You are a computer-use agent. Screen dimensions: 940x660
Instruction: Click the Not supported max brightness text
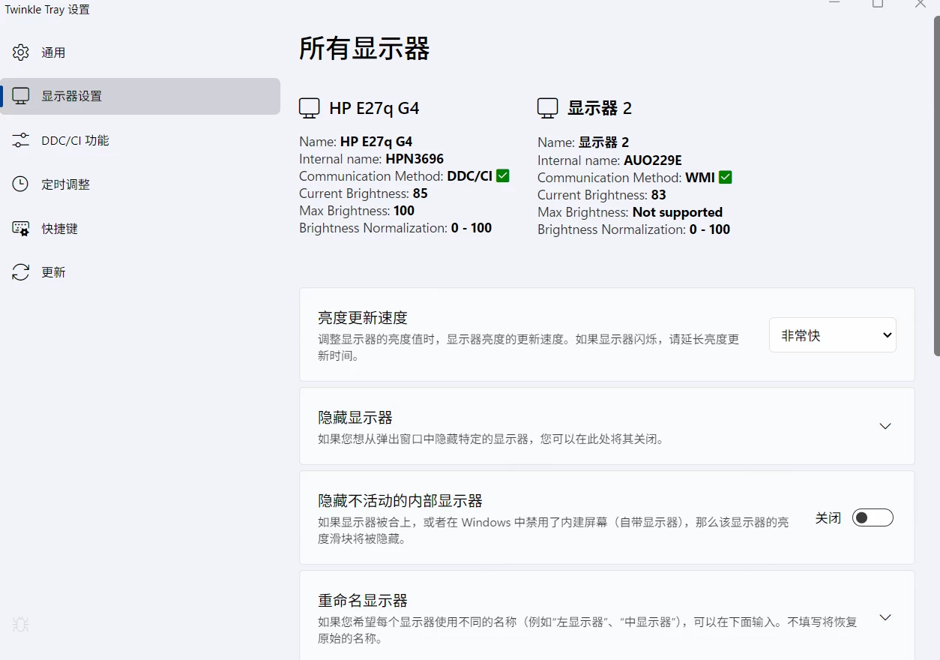[x=678, y=212]
